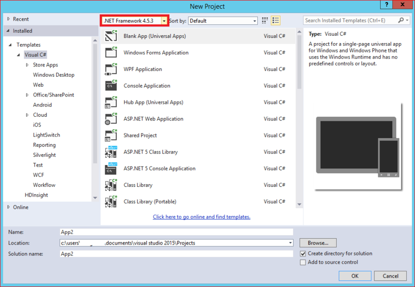Close the New Project dialog
Viewport: 415px width, 287px height.
click(403, 5)
